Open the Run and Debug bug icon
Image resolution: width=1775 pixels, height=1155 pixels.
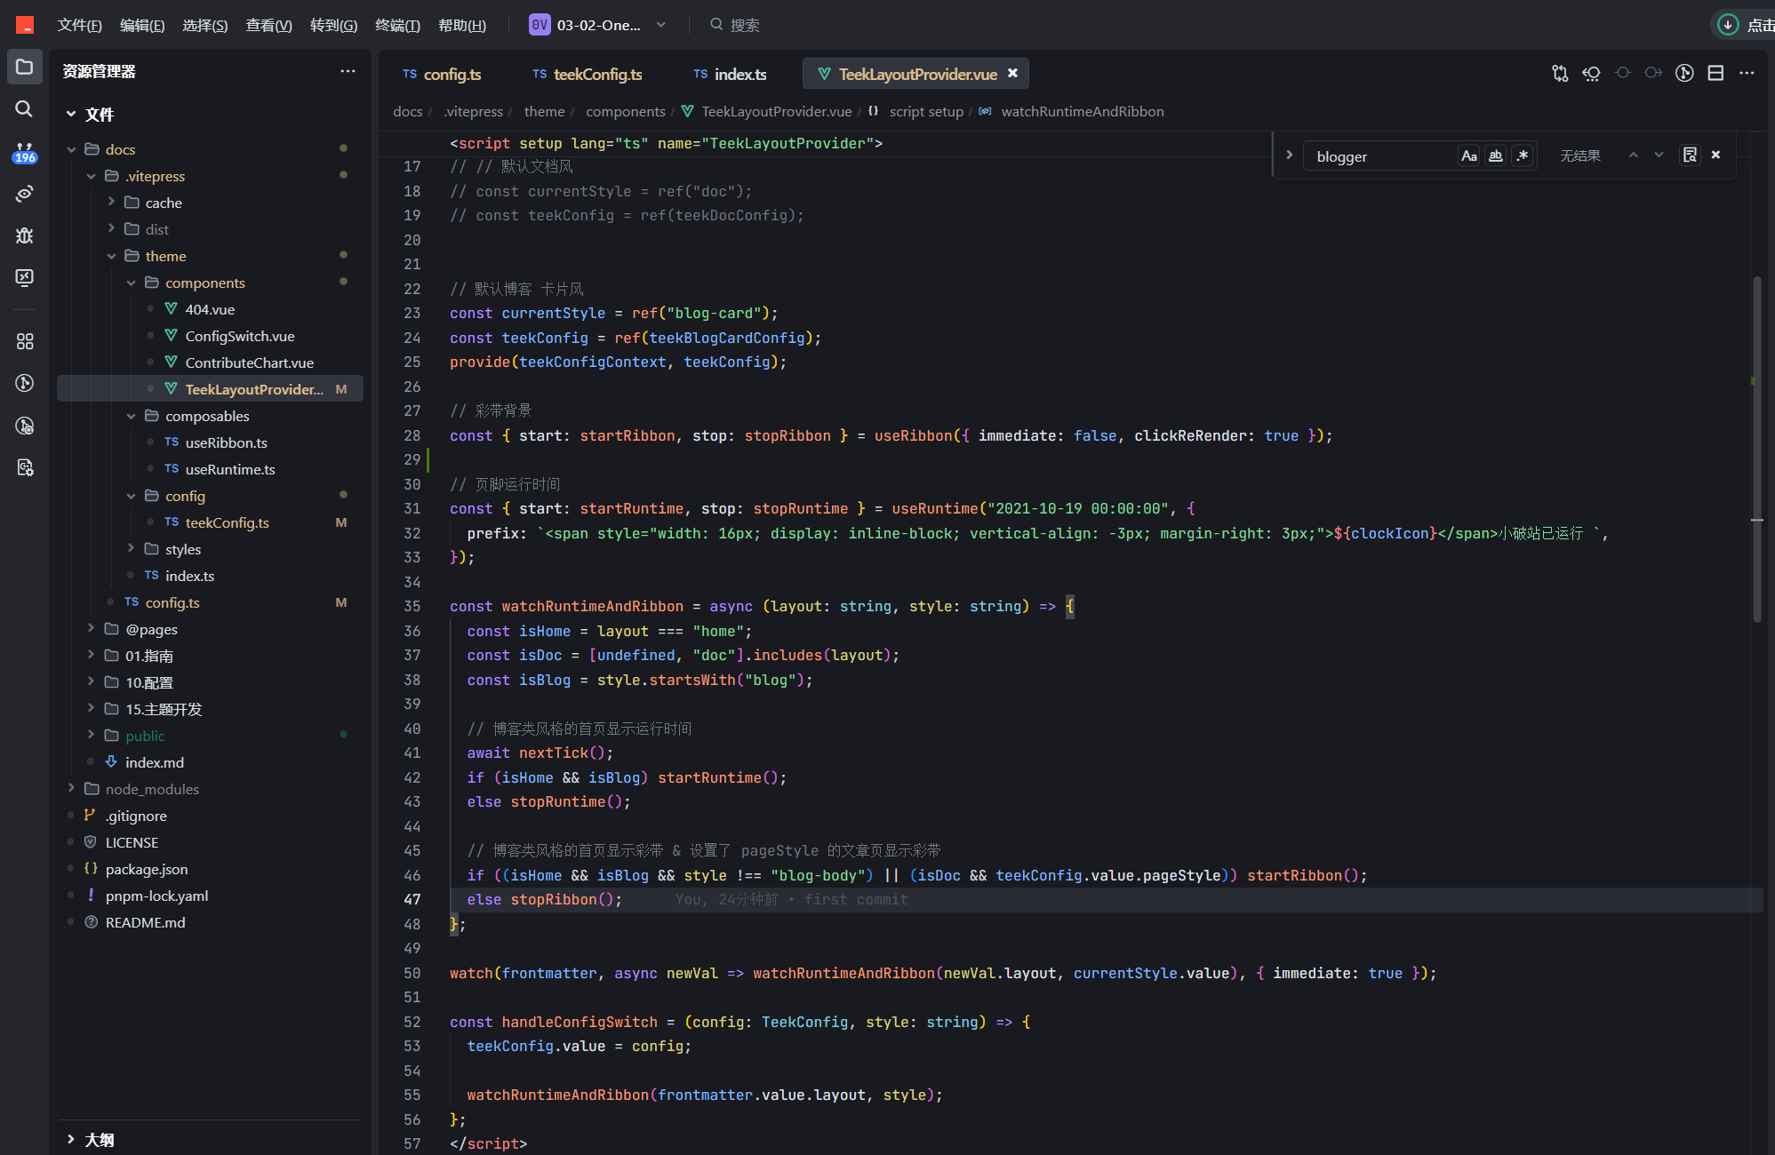(24, 235)
